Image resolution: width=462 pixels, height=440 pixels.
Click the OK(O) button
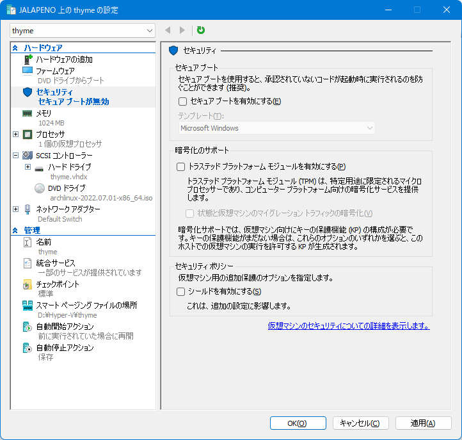298,423
